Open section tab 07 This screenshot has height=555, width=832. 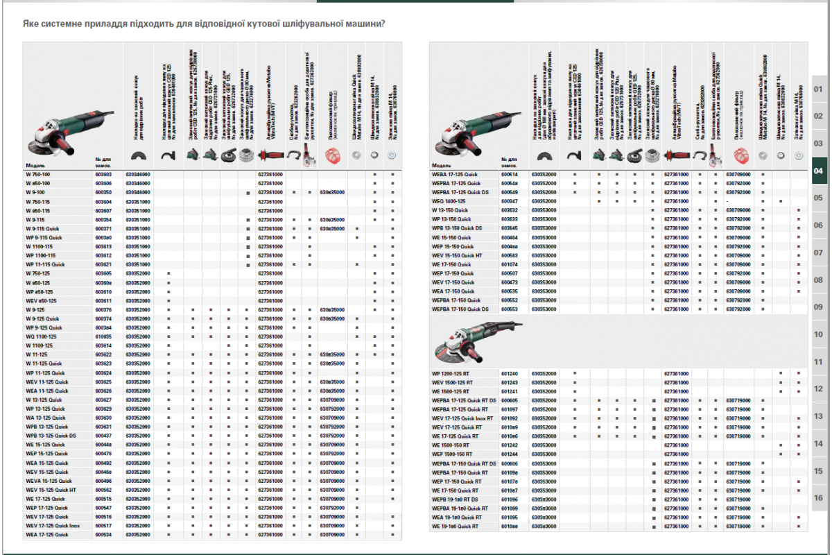(x=818, y=253)
